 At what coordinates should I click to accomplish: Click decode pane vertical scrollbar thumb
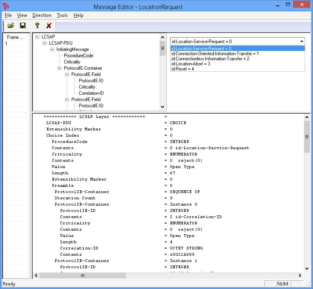307,137
